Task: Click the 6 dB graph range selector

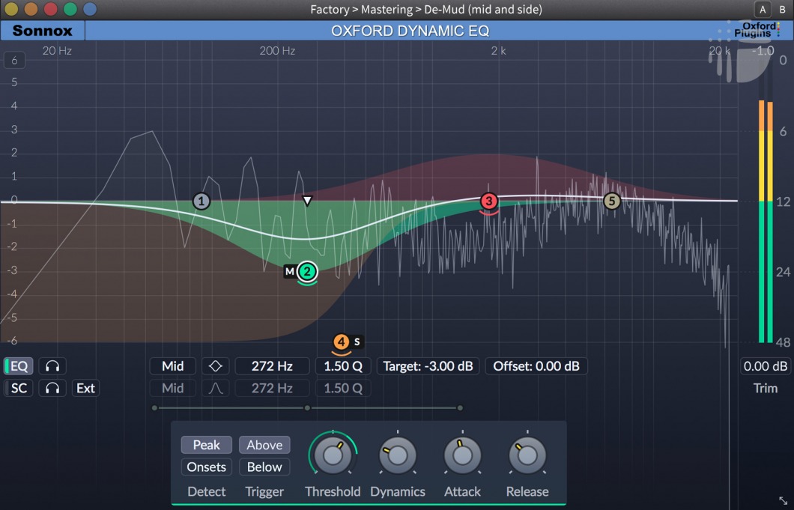Action: point(14,60)
